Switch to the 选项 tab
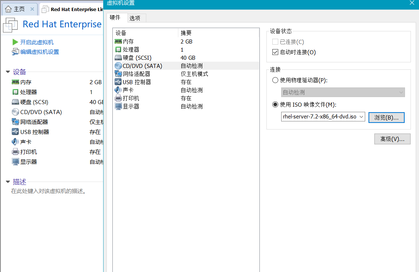The height and width of the screenshot is (272, 419). [x=137, y=18]
